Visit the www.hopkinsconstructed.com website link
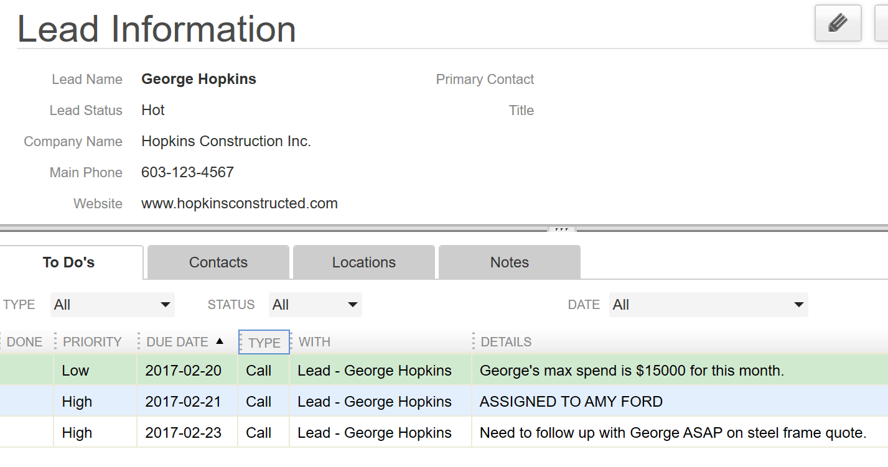888x467 pixels. coord(240,203)
